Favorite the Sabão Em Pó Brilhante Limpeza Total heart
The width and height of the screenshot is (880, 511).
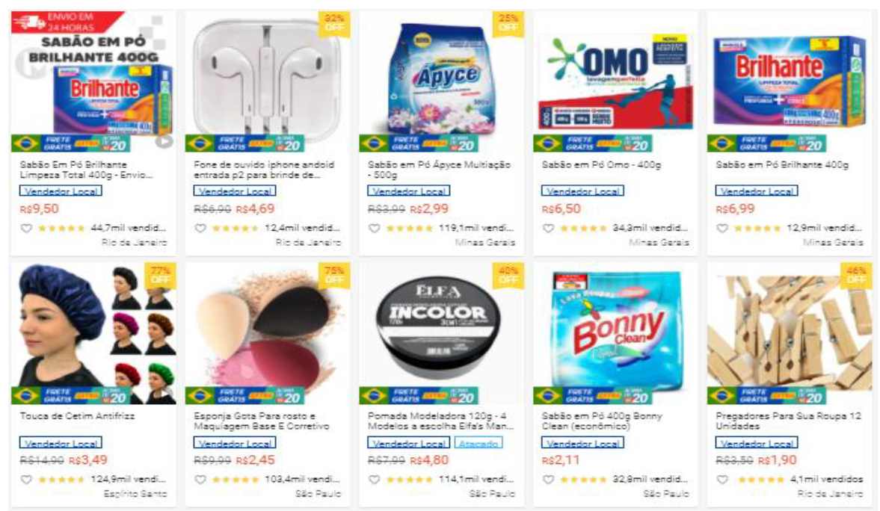26,229
